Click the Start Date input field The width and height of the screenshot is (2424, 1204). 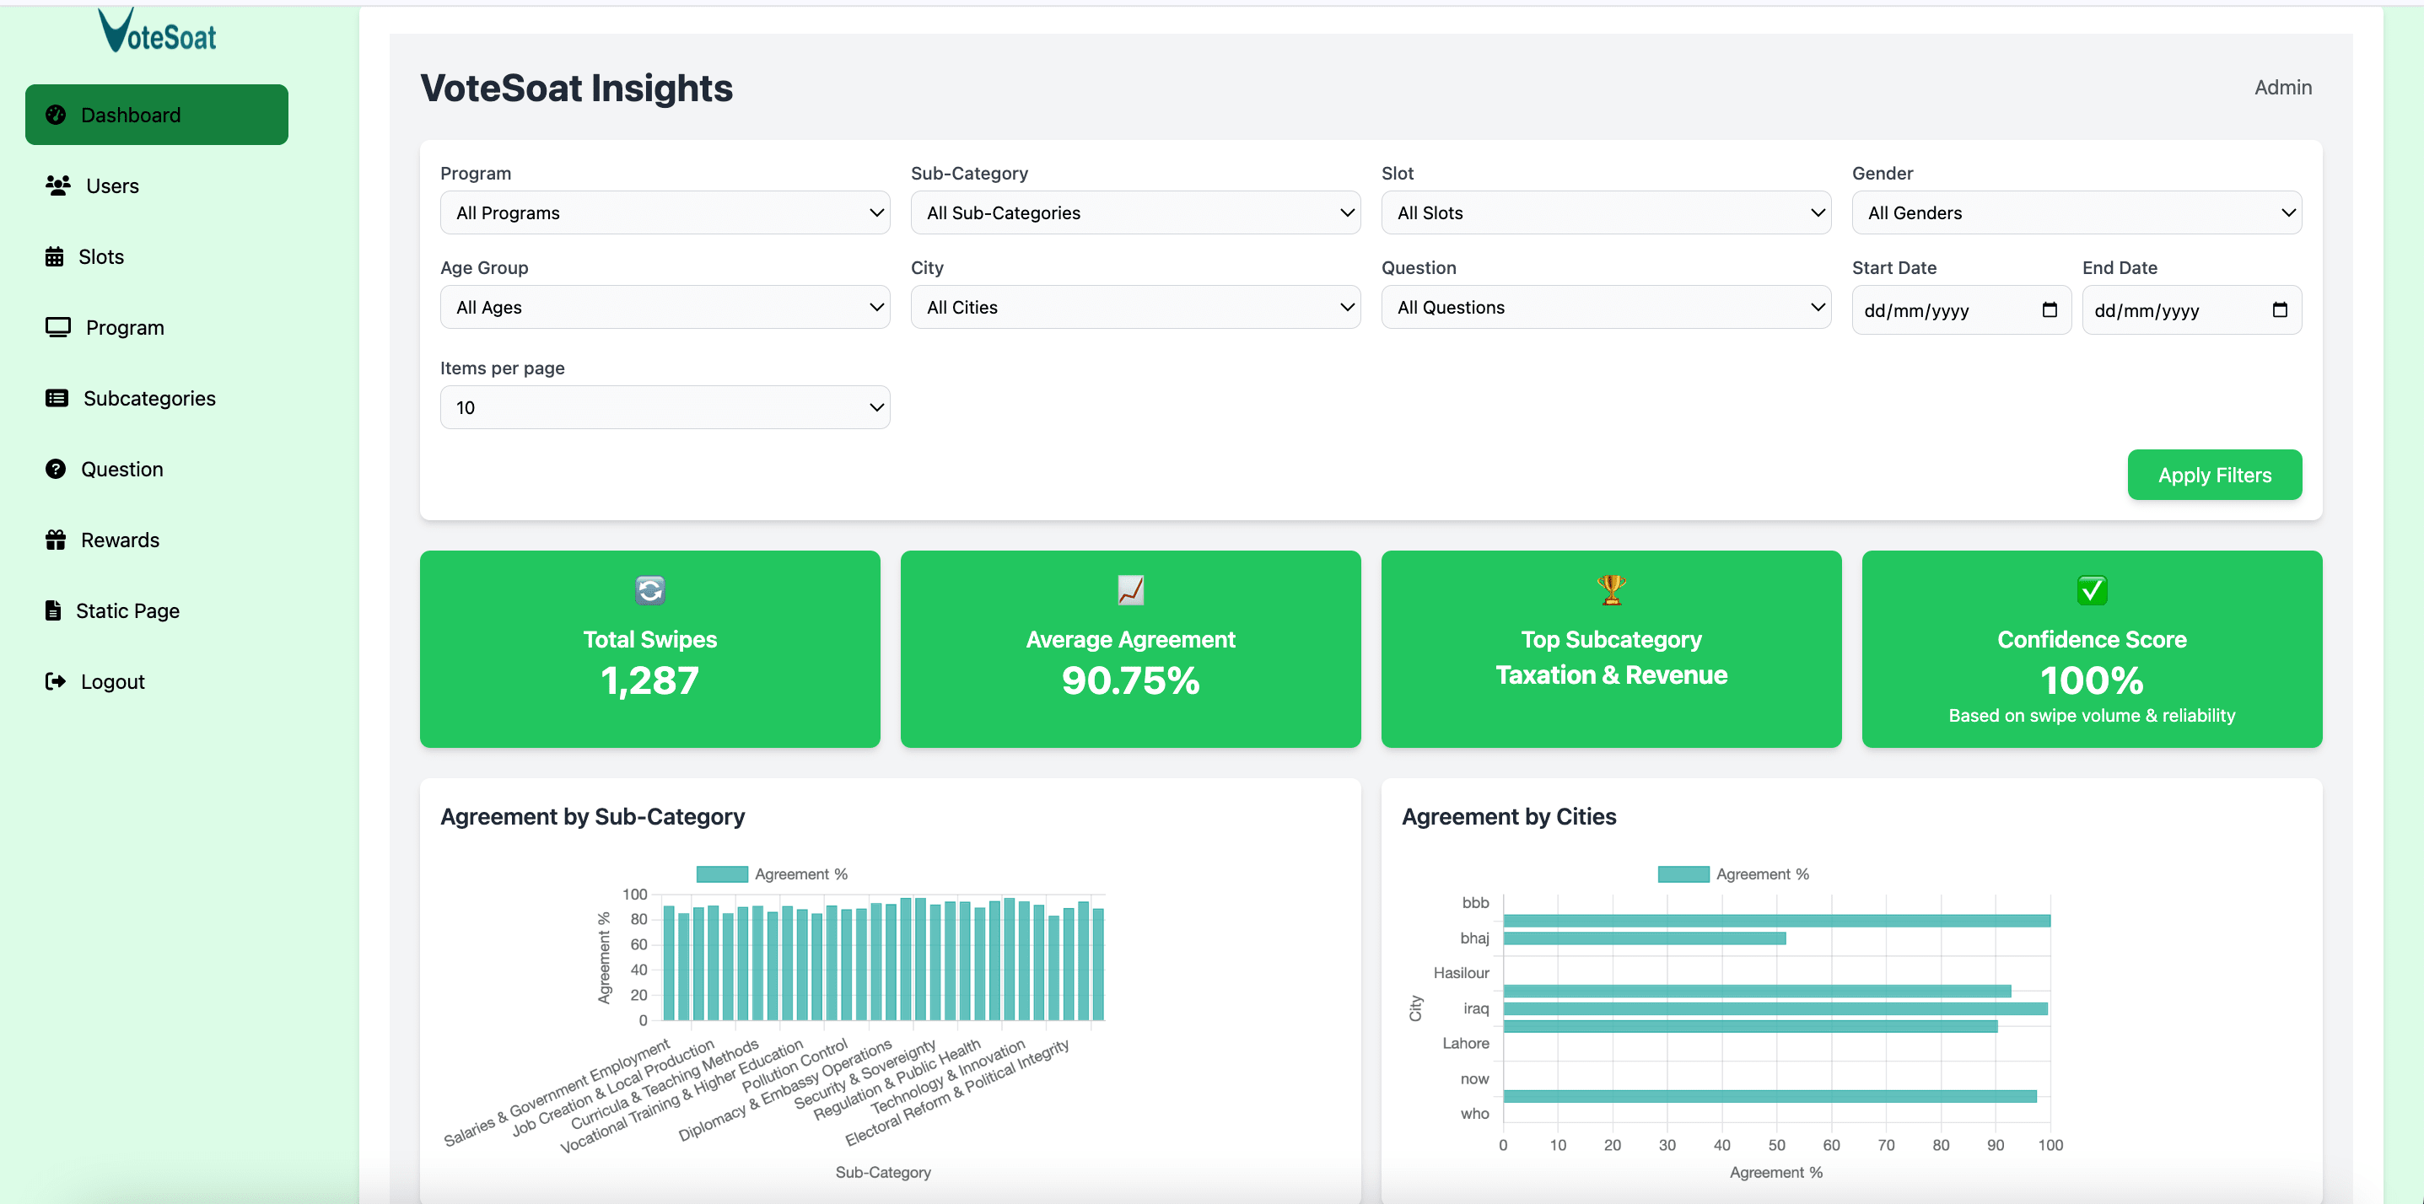pyautogui.click(x=1961, y=309)
